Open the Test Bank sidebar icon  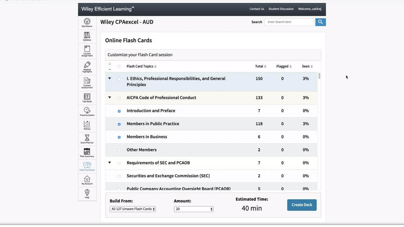(x=87, y=98)
